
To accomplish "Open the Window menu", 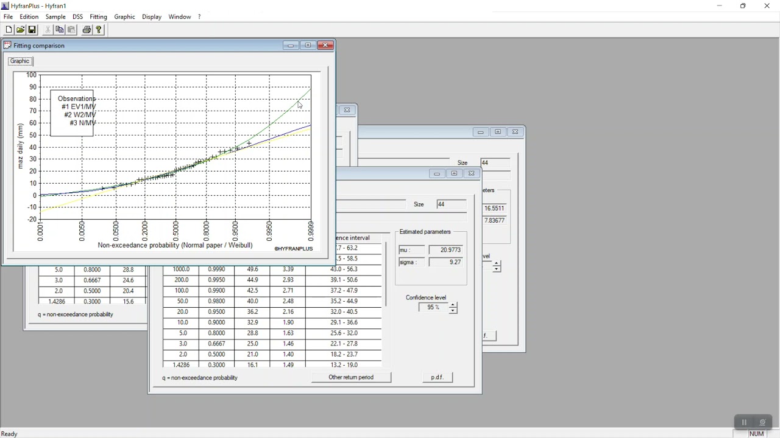I will (180, 17).
